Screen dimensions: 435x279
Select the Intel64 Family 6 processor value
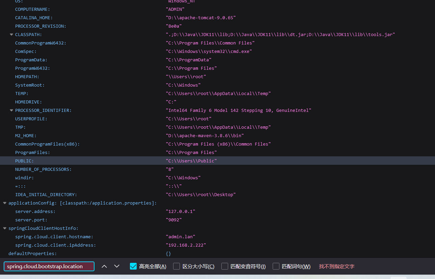pos(239,110)
